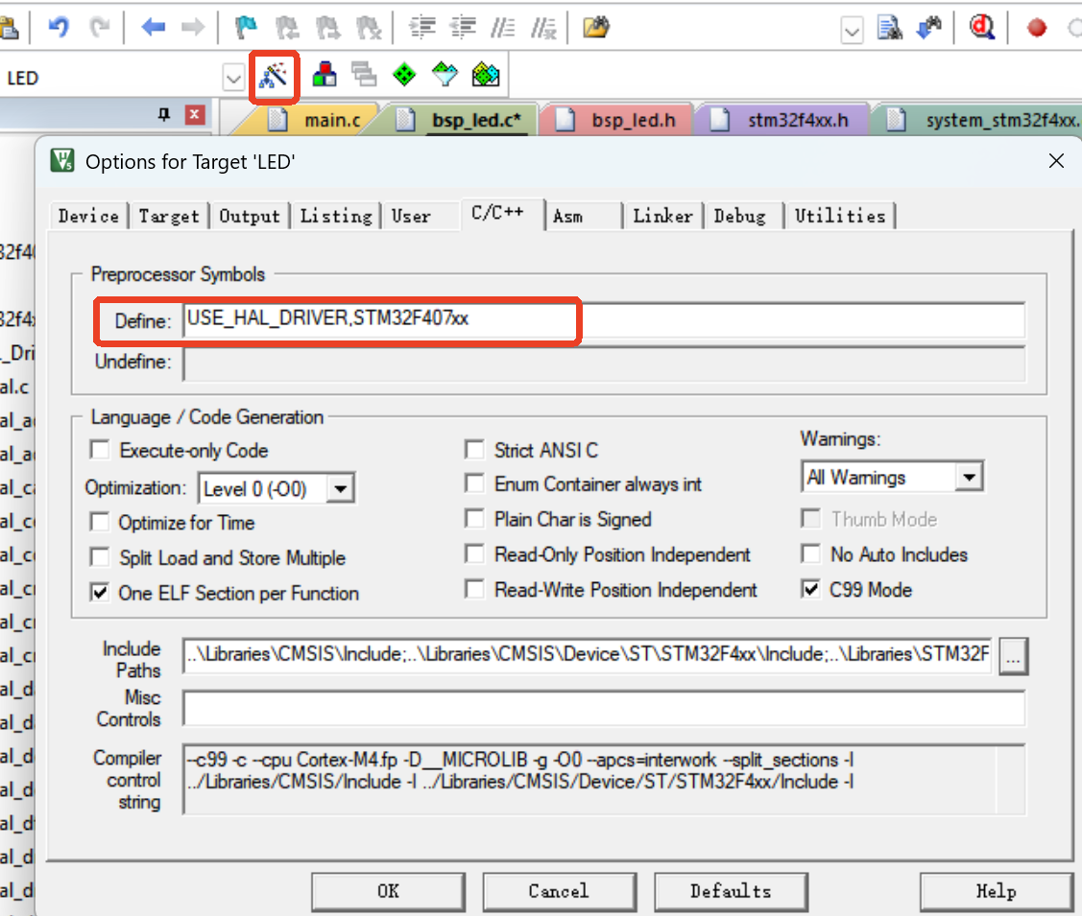Expand the LED target selection dropdown
The height and width of the screenshot is (916, 1082).
pos(233,76)
